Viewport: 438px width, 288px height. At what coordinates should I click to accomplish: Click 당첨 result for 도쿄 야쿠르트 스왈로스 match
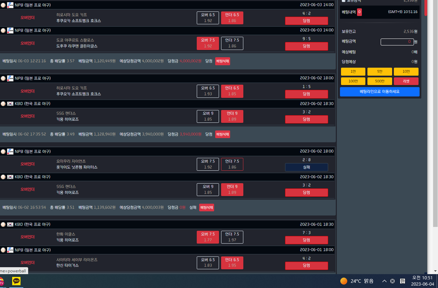(306, 46)
